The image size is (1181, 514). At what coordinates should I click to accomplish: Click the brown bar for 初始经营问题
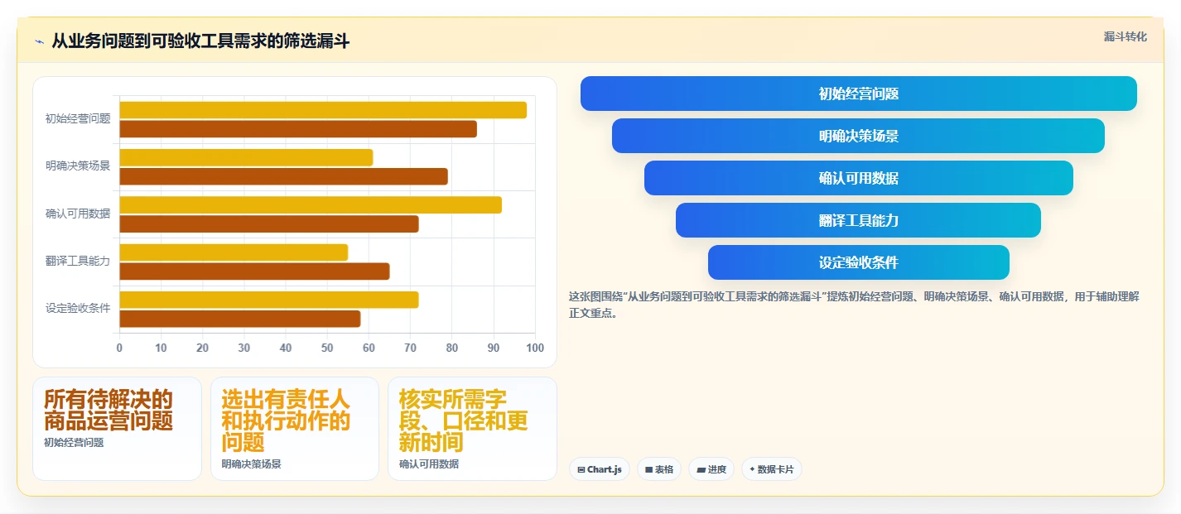(x=298, y=129)
